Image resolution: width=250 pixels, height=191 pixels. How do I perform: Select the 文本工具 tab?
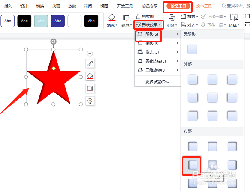[204, 6]
